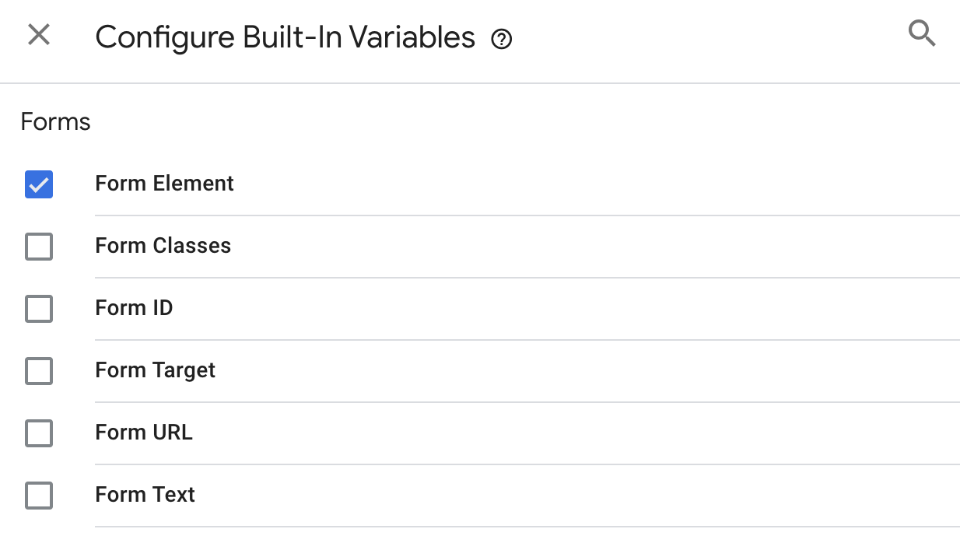Select the Form Target label text

(x=156, y=371)
